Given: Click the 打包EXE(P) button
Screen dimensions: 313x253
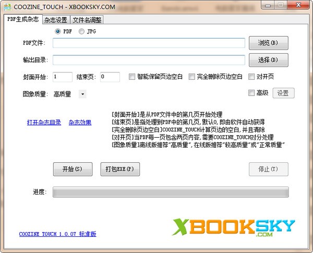Looking at the screenshot, I should pos(120,169).
